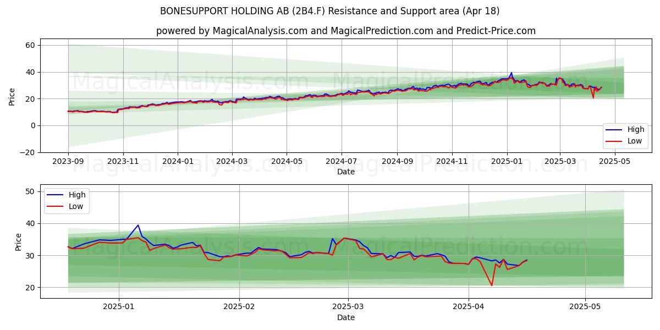
Task: Click the January 2025 price spike in the top chart
Action: 512,73
